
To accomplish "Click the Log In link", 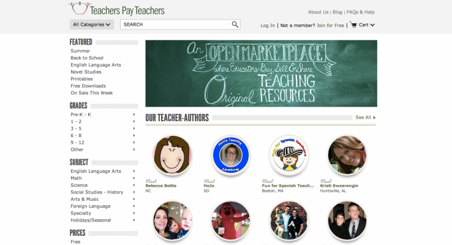I will click(268, 25).
